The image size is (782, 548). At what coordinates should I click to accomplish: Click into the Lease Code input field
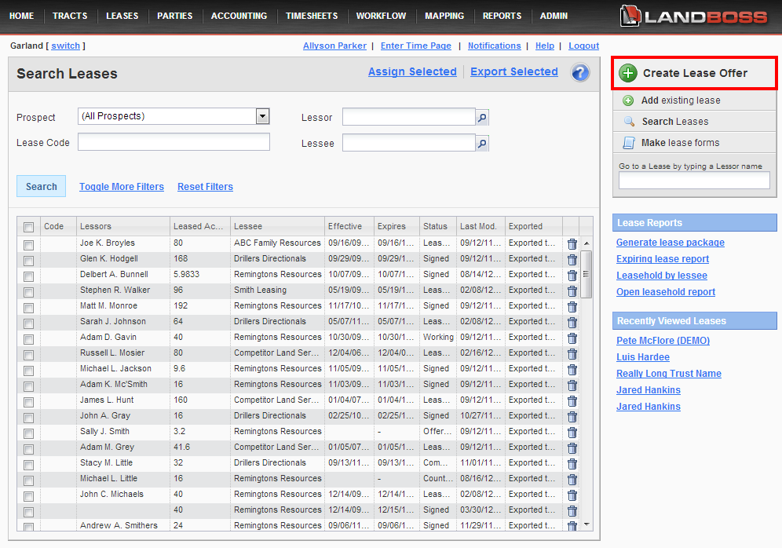pos(174,142)
